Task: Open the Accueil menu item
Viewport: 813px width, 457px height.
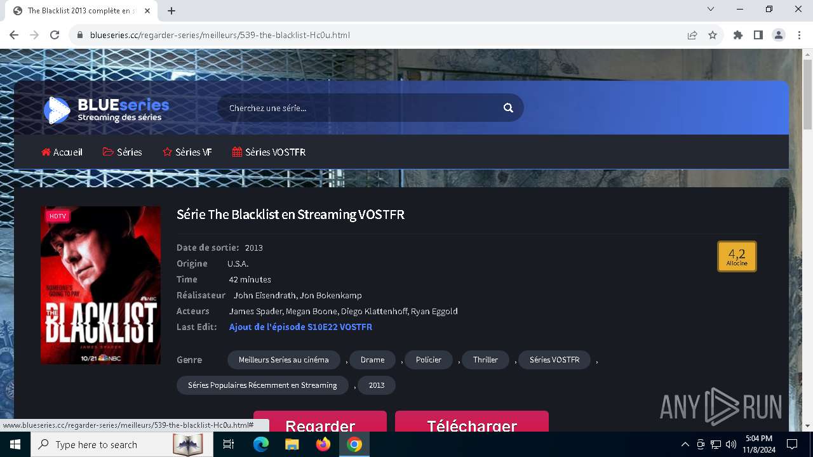Action: (62, 152)
